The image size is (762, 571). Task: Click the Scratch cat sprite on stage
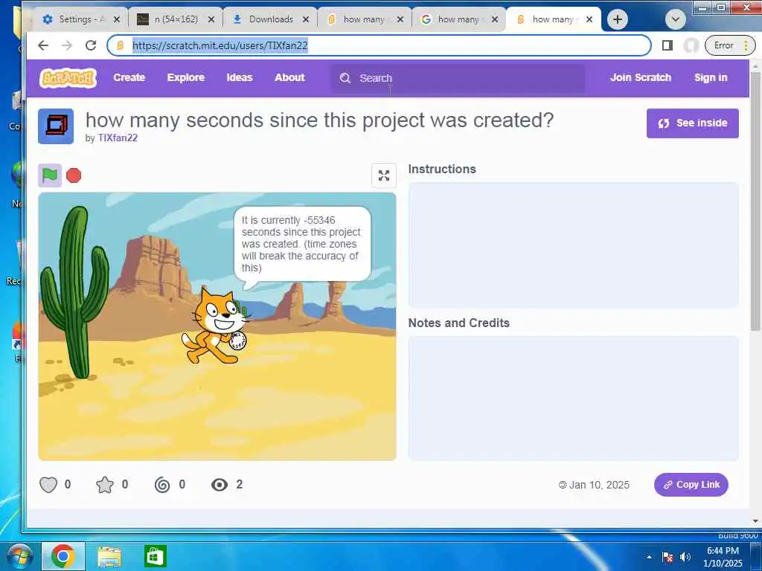point(217,326)
